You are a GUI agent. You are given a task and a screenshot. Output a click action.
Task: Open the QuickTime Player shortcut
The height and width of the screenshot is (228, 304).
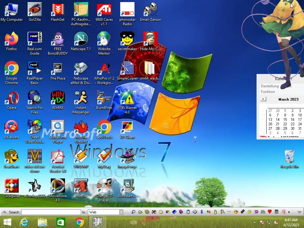pyautogui.click(x=58, y=132)
